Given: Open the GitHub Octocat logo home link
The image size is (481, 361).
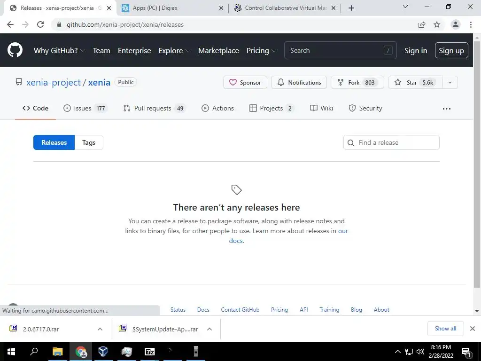Looking at the screenshot, I should tap(15, 50).
